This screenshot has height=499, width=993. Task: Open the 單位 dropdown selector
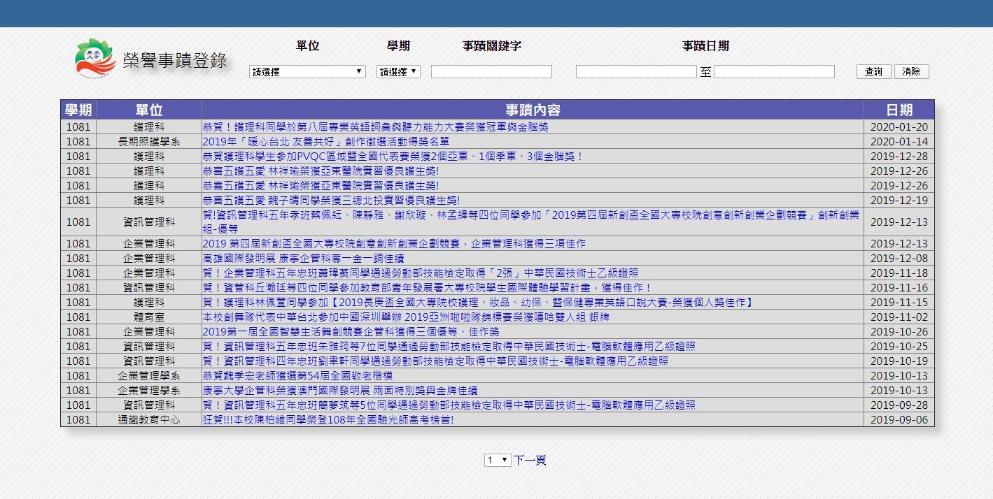coord(308,71)
